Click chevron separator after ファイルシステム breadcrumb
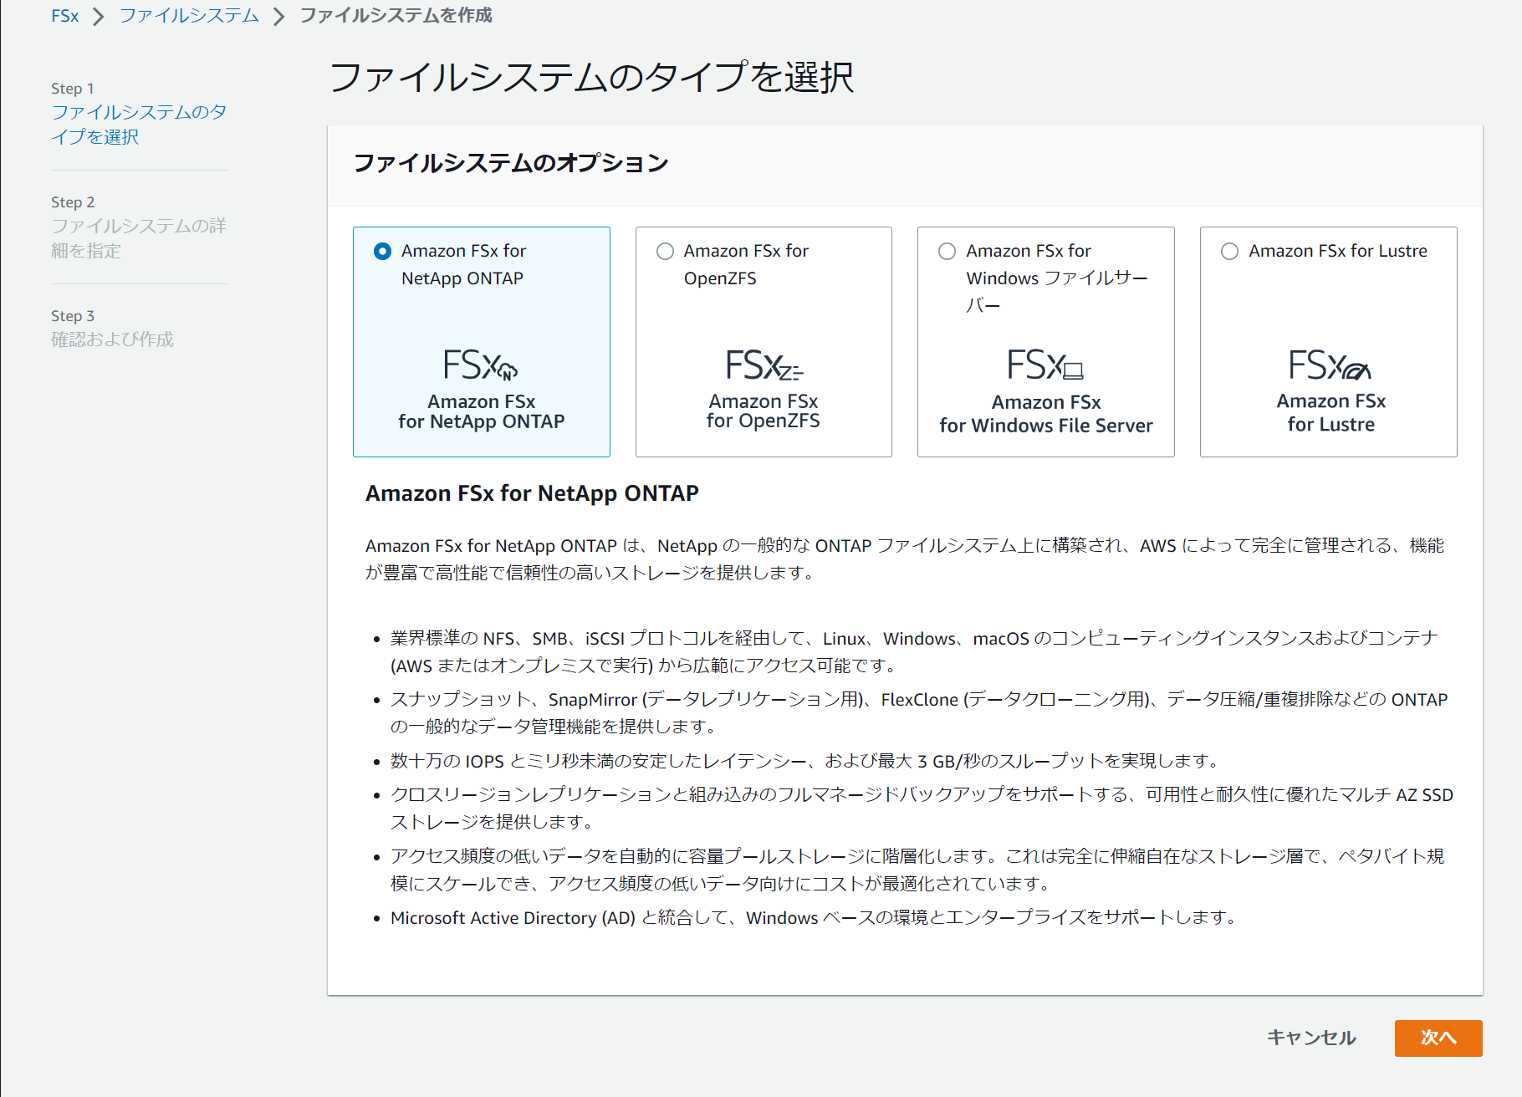 [279, 17]
